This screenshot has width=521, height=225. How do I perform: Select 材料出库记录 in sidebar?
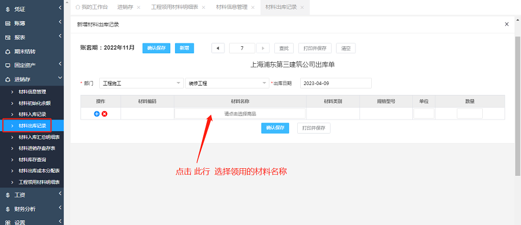[32, 125]
